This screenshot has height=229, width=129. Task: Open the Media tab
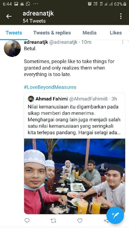click(x=90, y=33)
